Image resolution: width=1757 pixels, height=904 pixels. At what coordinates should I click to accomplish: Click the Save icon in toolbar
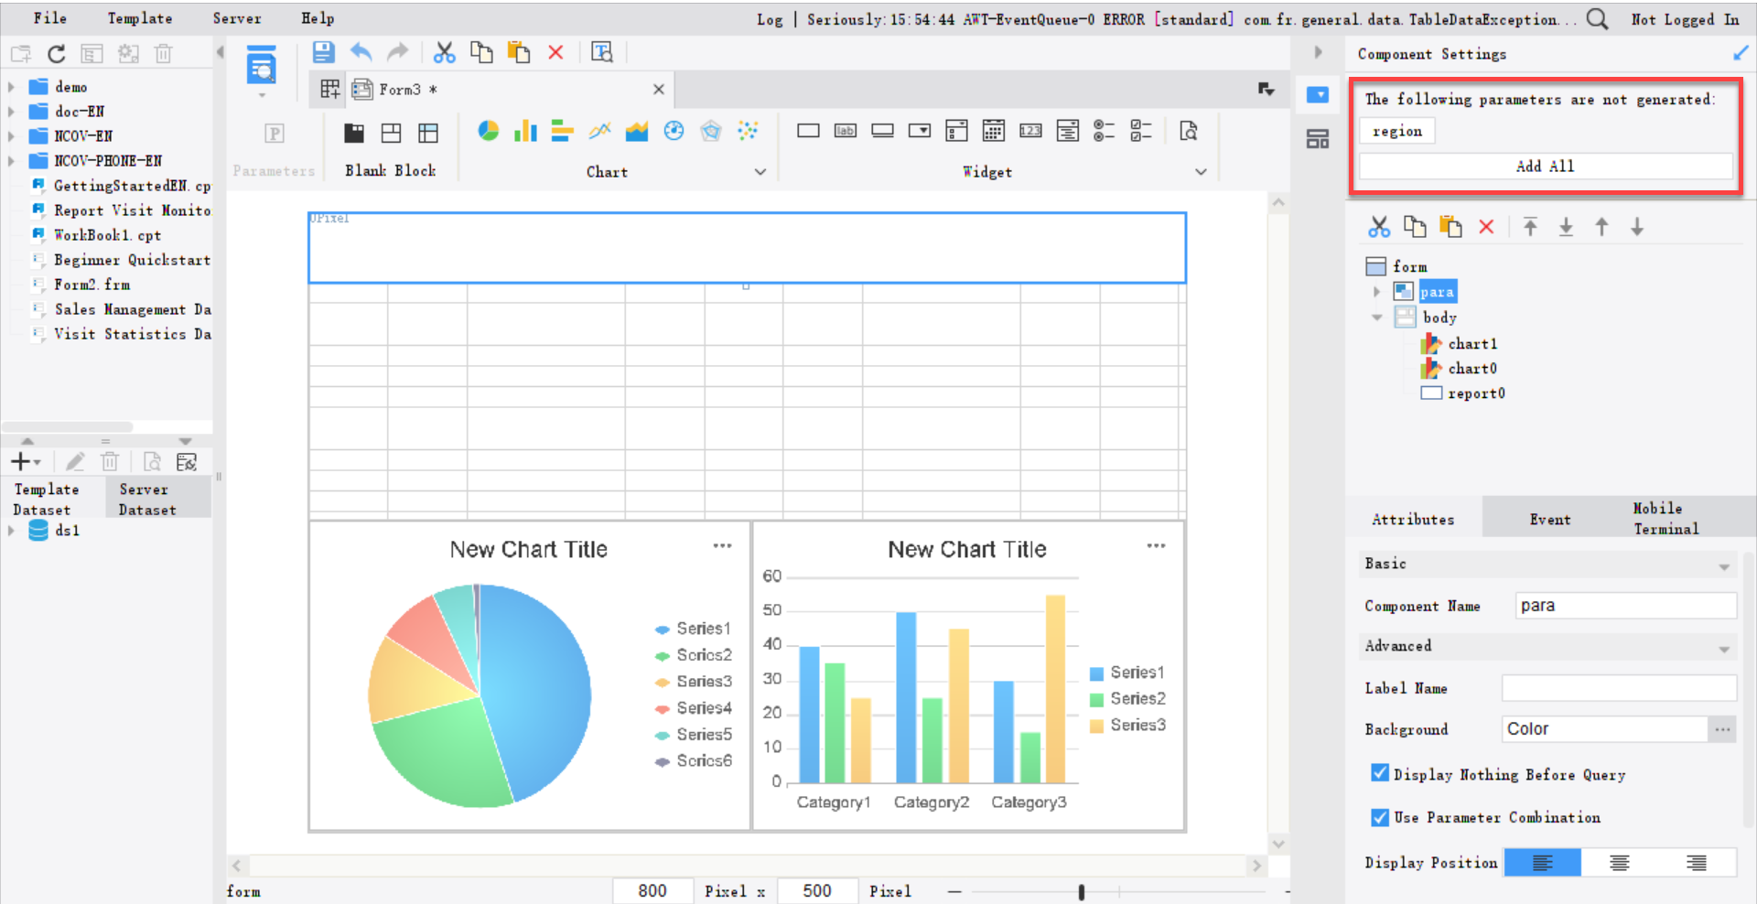coord(323,52)
